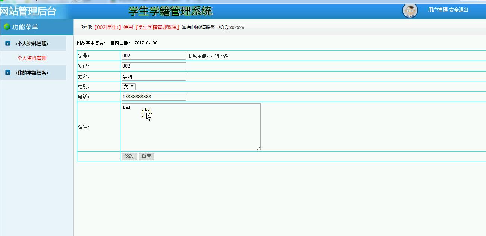Click the 修改 submit button

tap(129, 156)
